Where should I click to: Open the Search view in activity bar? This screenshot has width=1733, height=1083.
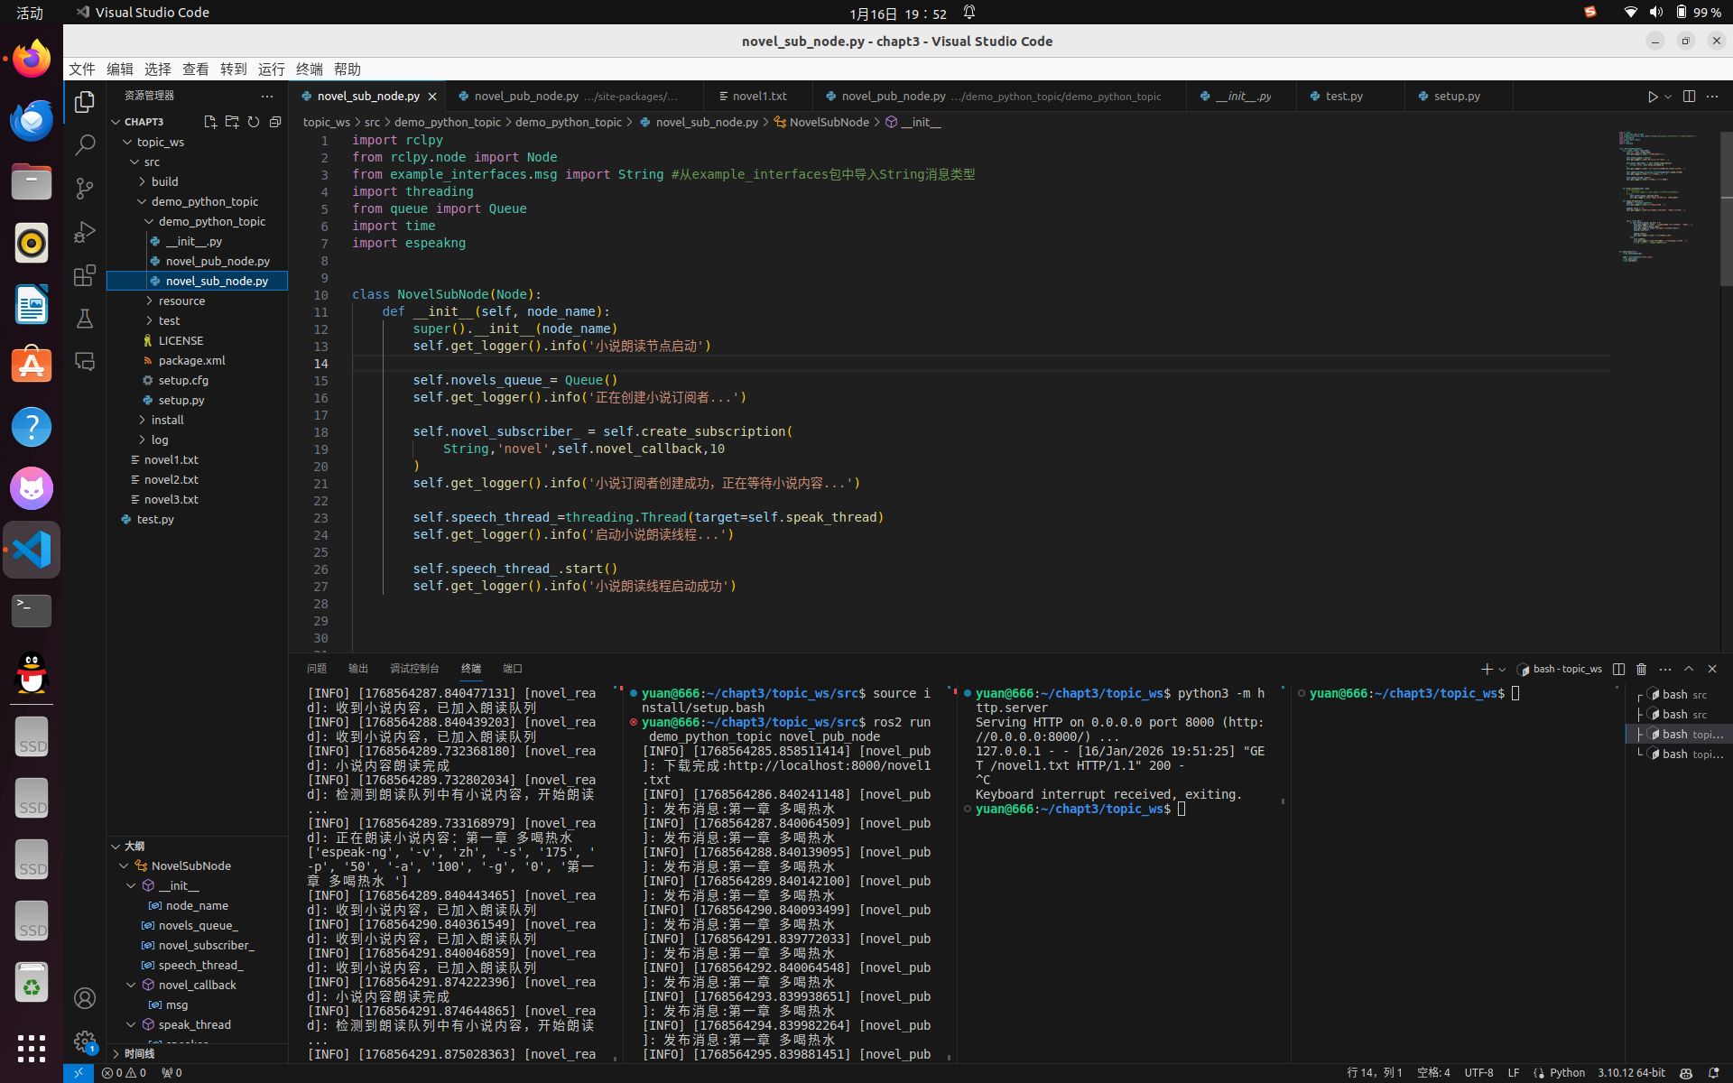[x=85, y=144]
